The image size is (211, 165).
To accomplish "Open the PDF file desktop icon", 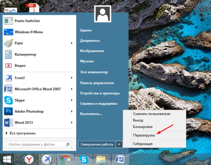I will click(34, 8).
